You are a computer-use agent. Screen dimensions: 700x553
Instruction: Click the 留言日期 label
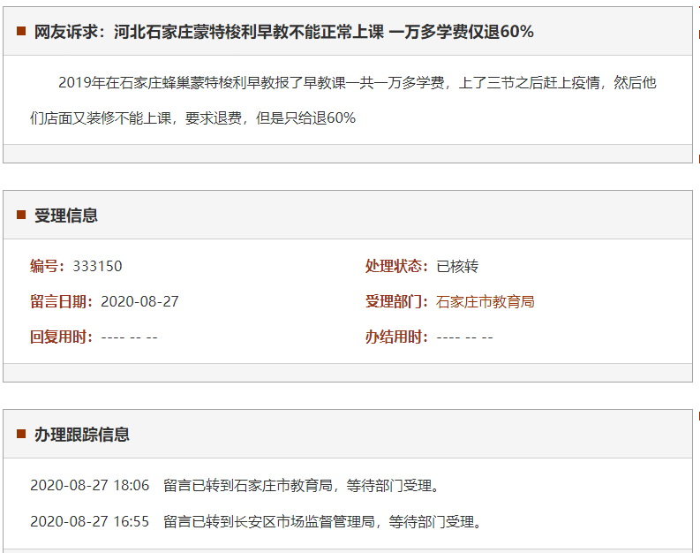62,301
